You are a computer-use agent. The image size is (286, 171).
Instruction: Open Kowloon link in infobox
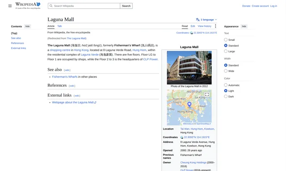click(209, 129)
